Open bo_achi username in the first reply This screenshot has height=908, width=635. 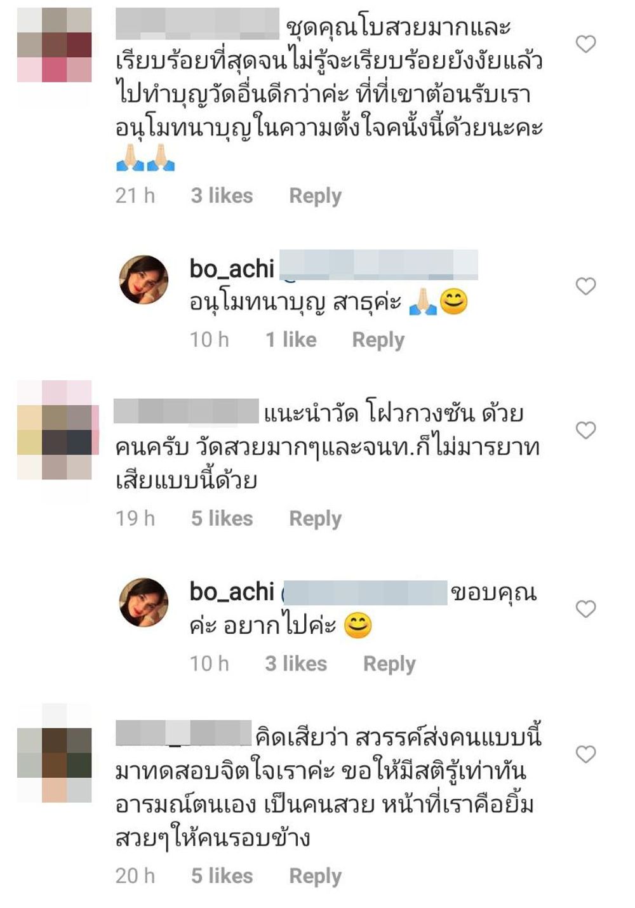tap(232, 269)
